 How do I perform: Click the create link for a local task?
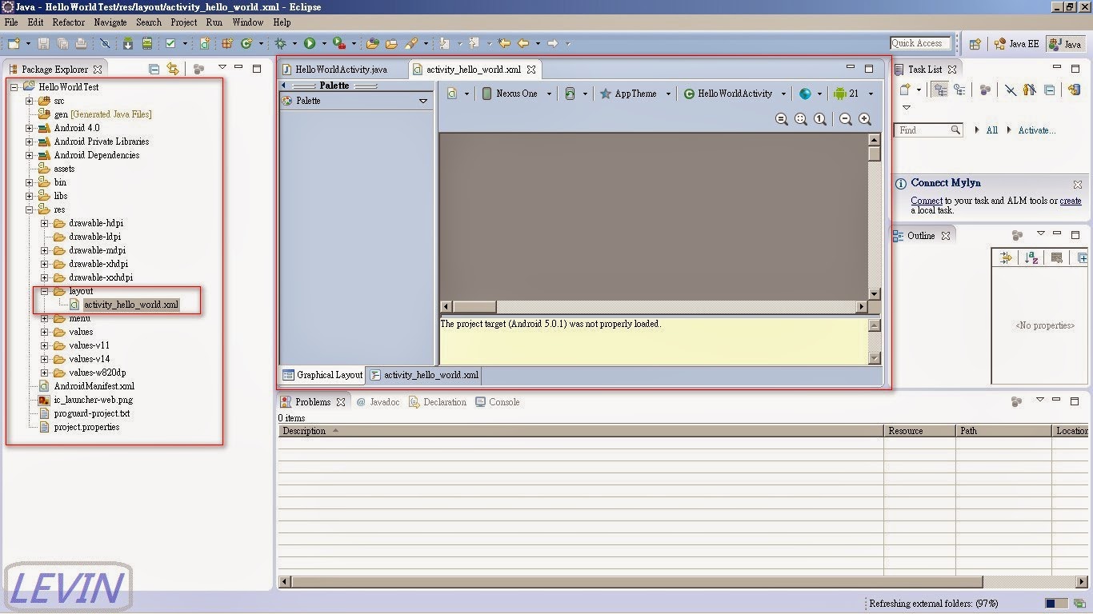pos(1071,201)
